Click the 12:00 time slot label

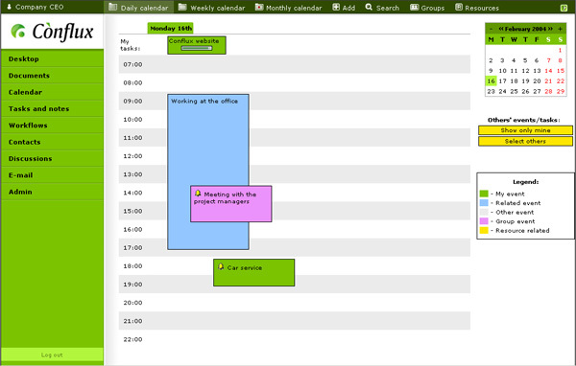tap(132, 156)
